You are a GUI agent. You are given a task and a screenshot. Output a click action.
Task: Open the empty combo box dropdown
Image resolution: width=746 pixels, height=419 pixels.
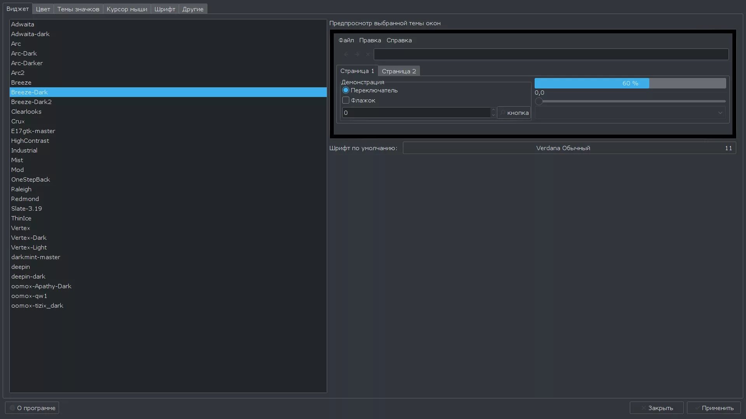coord(630,113)
